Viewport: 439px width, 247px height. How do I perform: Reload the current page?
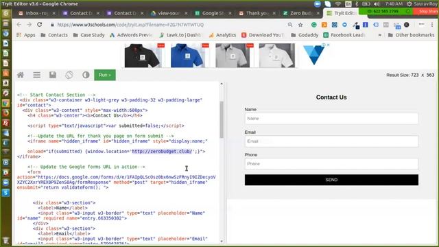click(x=40, y=25)
